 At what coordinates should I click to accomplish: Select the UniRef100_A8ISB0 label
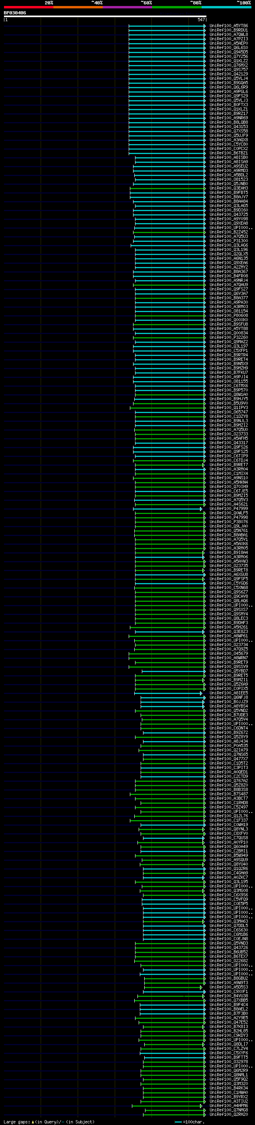point(228,157)
